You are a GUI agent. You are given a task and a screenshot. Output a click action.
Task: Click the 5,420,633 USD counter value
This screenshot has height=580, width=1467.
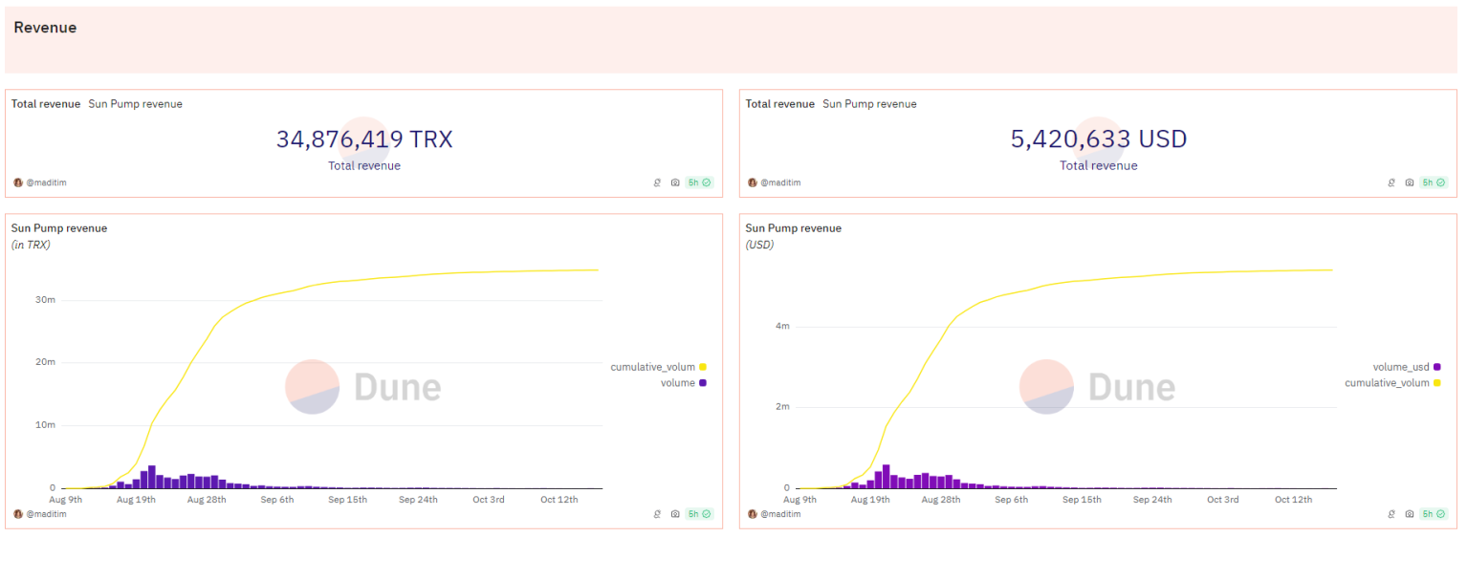[x=1099, y=140]
